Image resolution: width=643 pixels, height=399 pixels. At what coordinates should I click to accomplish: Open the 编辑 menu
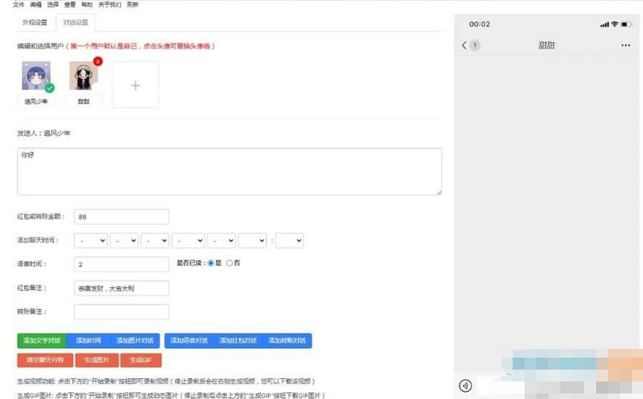[36, 5]
